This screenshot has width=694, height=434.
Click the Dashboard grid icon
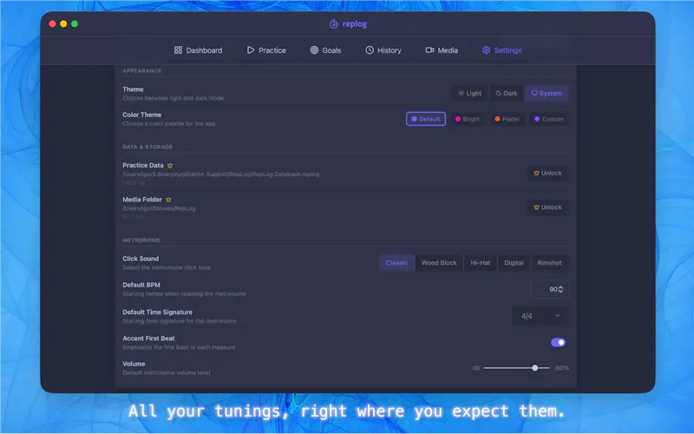178,50
